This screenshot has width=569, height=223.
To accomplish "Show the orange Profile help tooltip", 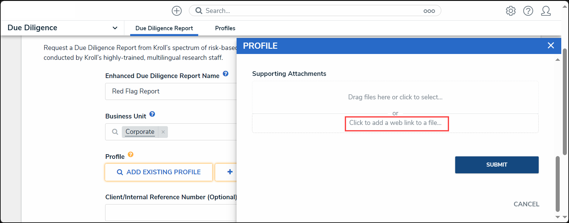I will [x=130, y=155].
